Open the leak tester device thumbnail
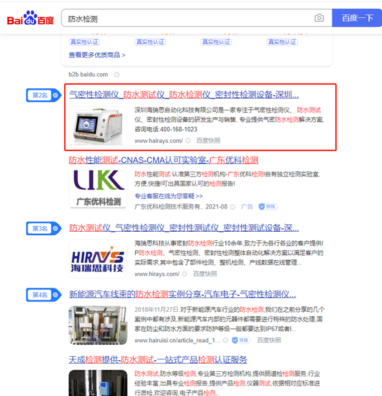Screen dimensions: 382x396 [98, 126]
